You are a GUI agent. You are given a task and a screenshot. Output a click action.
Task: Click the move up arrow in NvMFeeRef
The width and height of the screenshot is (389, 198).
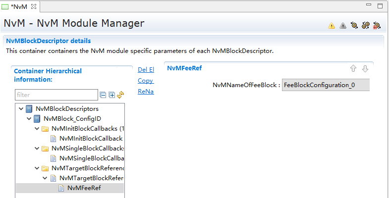pyautogui.click(x=353, y=69)
